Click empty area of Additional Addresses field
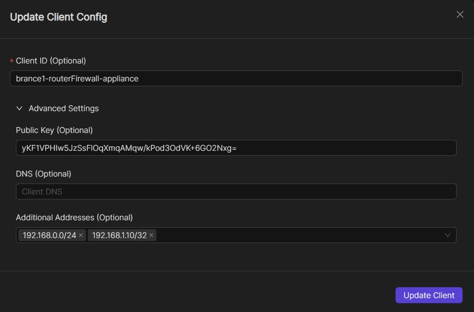The height and width of the screenshot is (312, 474). [298, 235]
